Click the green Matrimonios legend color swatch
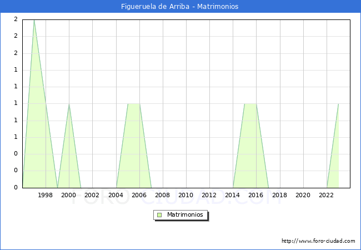Image resolution: width=361 pixels, height=250 pixels. tap(159, 214)
